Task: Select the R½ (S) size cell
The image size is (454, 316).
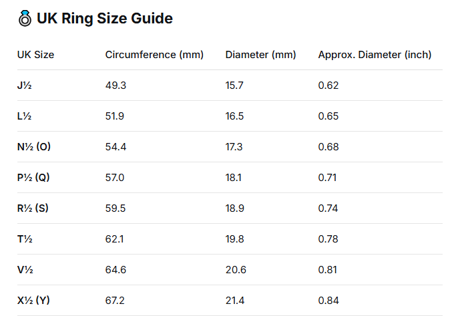Action: click(x=33, y=208)
